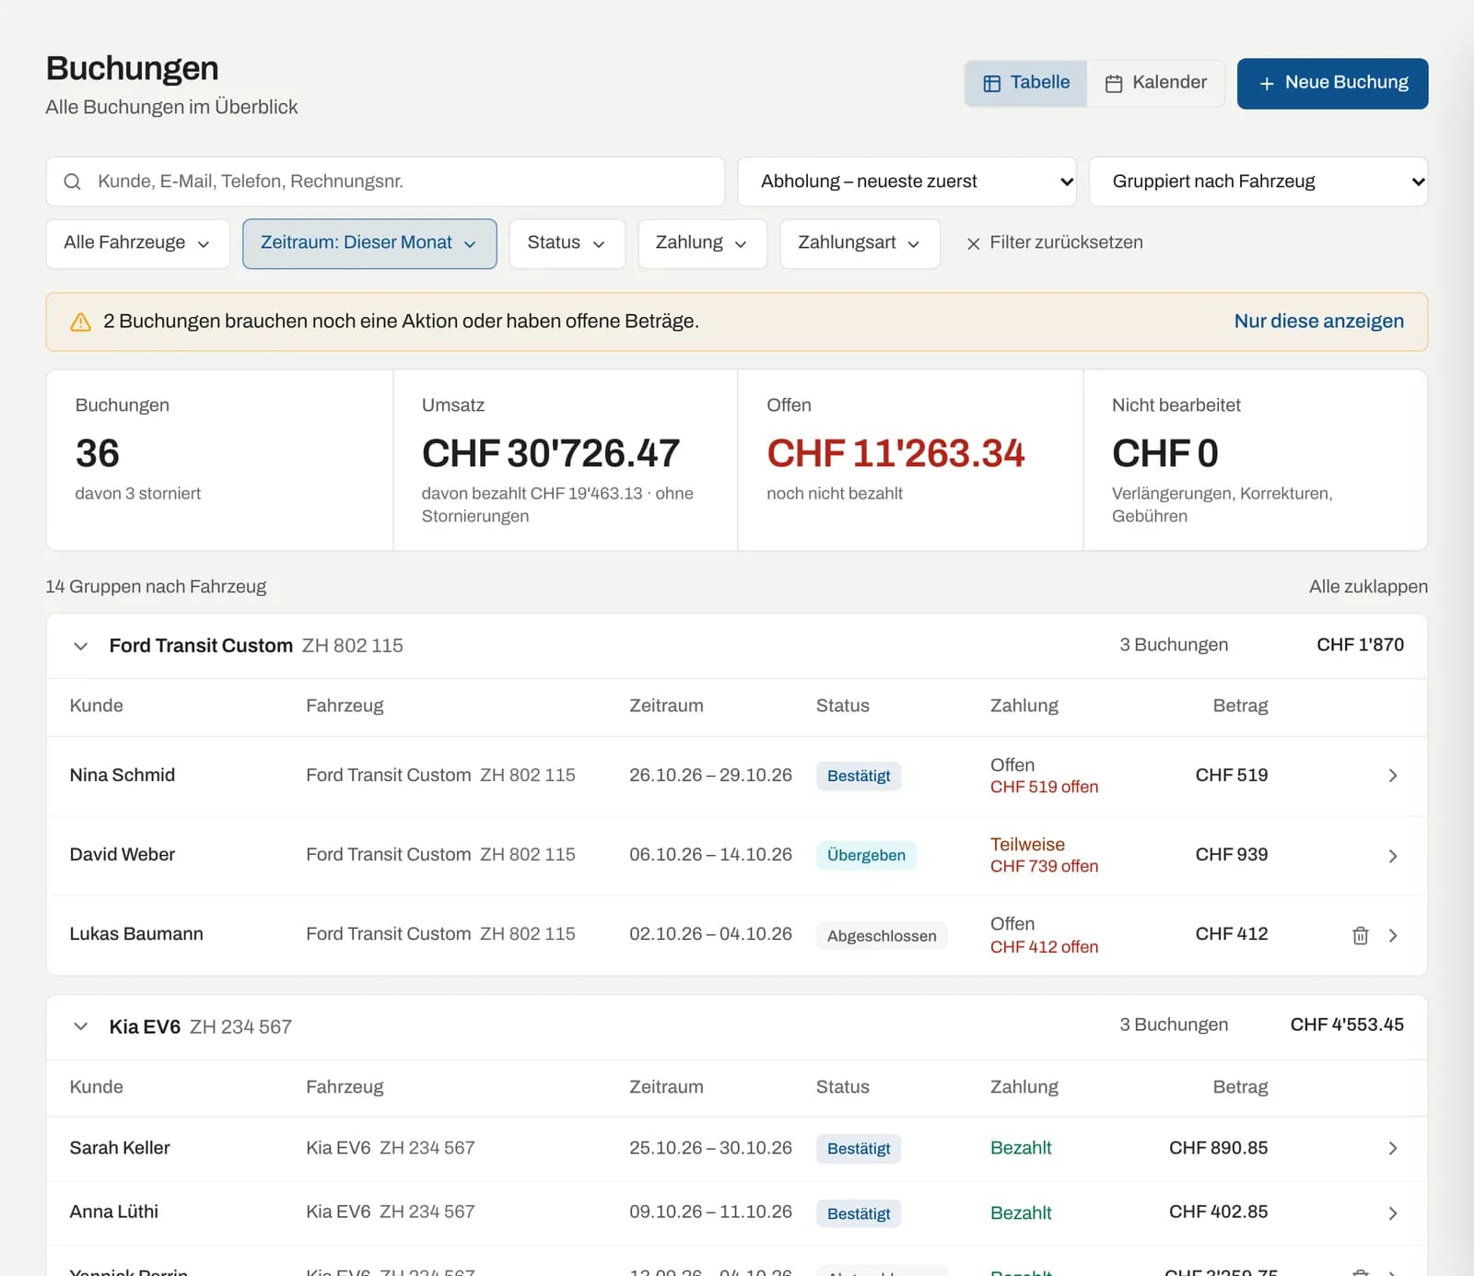Click the Kia EV6 group total CHF 4'553.45
1474x1276 pixels.
tap(1347, 1024)
